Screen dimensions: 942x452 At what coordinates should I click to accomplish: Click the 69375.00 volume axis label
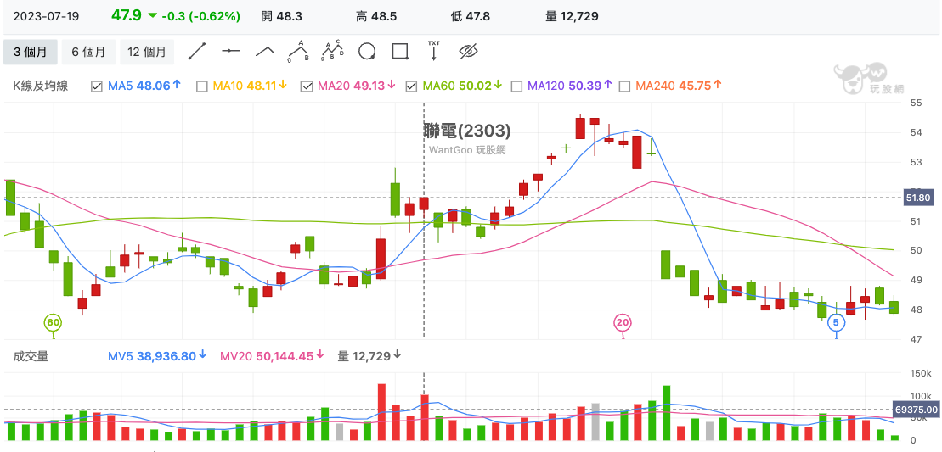pos(917,410)
